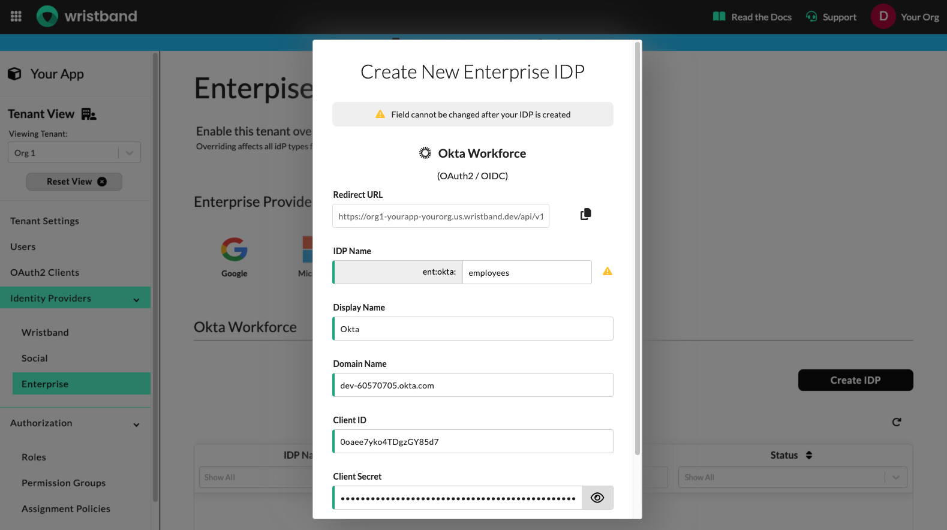Image resolution: width=947 pixels, height=530 pixels.
Task: Click the Support headset icon
Action: [811, 16]
